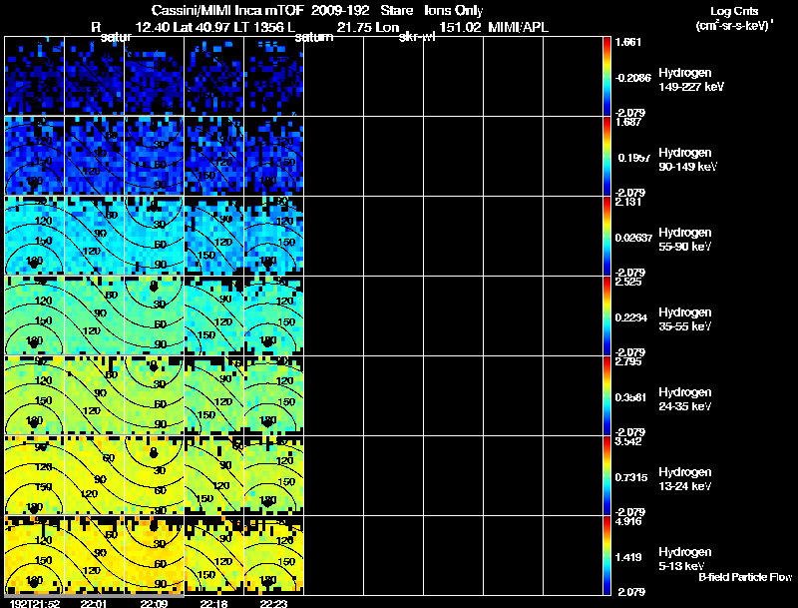
Task: Click the color bar for Hydrogen 149-227 keV
Action: tap(607, 76)
